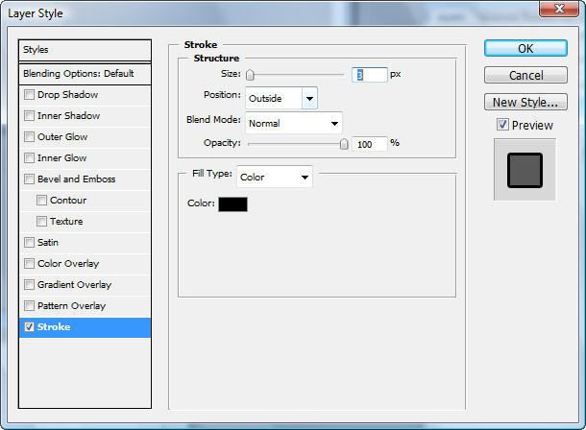Check the Contour checkbox

click(41, 200)
